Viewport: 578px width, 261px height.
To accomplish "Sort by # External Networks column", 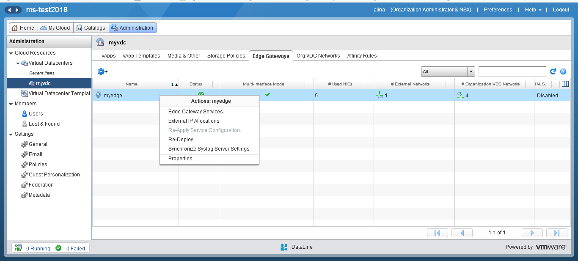I will (x=410, y=84).
